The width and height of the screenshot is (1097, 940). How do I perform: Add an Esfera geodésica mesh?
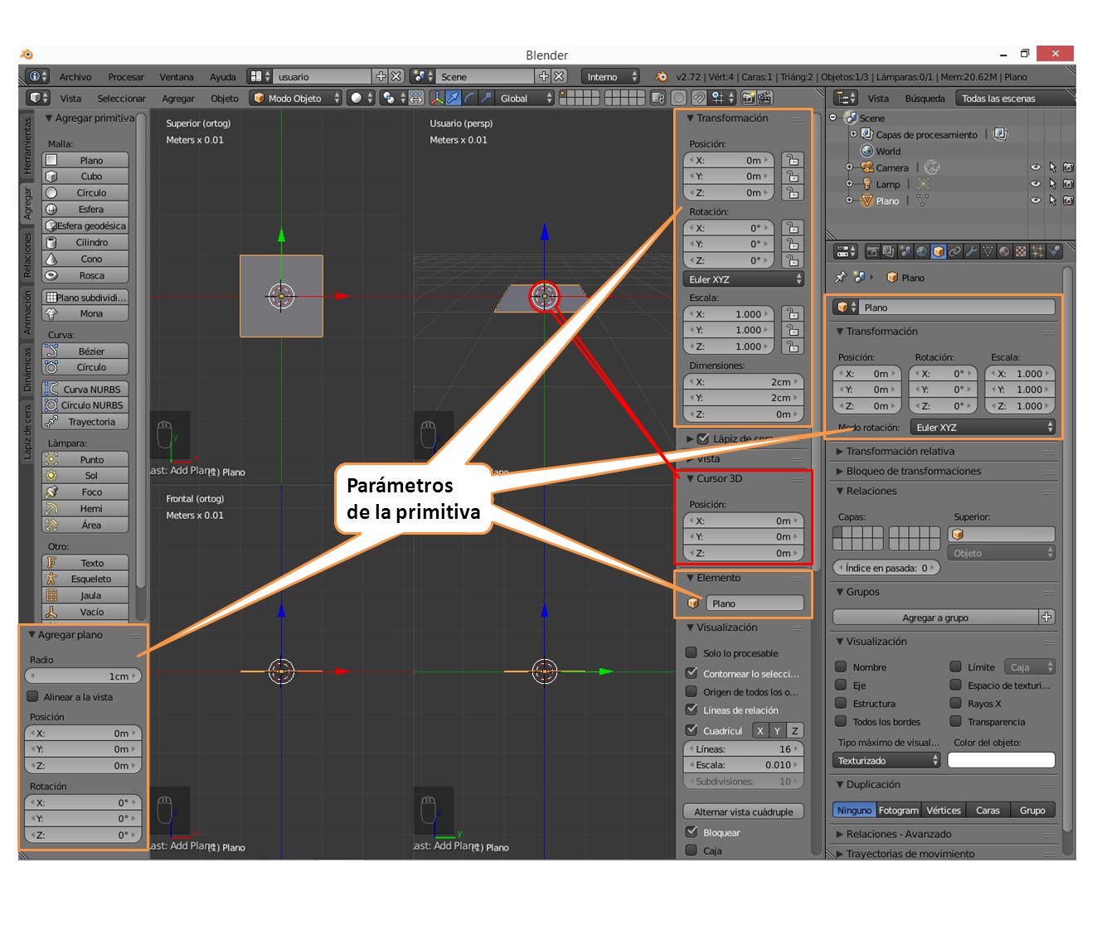click(x=86, y=225)
